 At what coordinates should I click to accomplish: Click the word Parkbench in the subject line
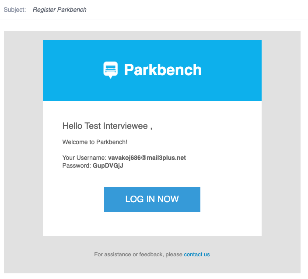(72, 10)
